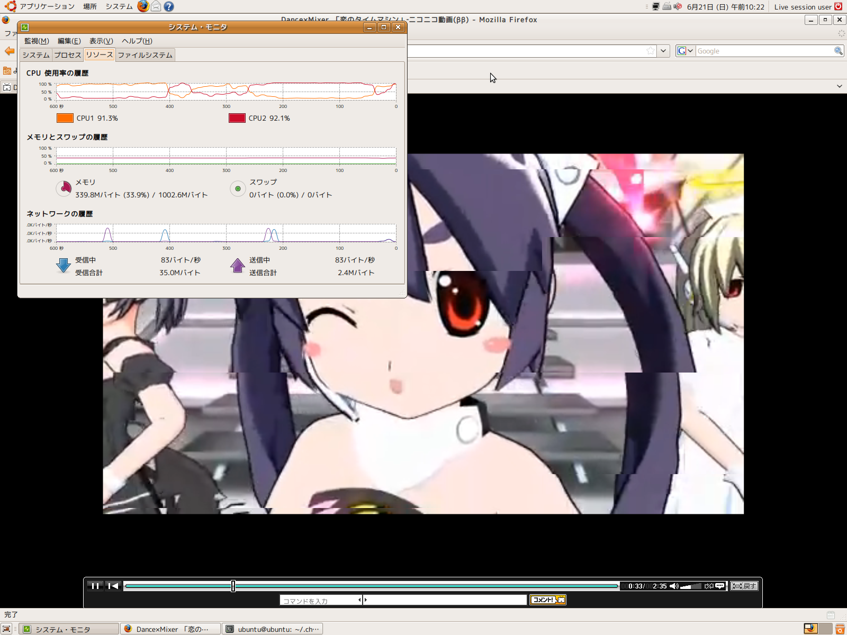Launch Firefox from top panel icon
Image resolution: width=847 pixels, height=635 pixels.
(x=143, y=6)
